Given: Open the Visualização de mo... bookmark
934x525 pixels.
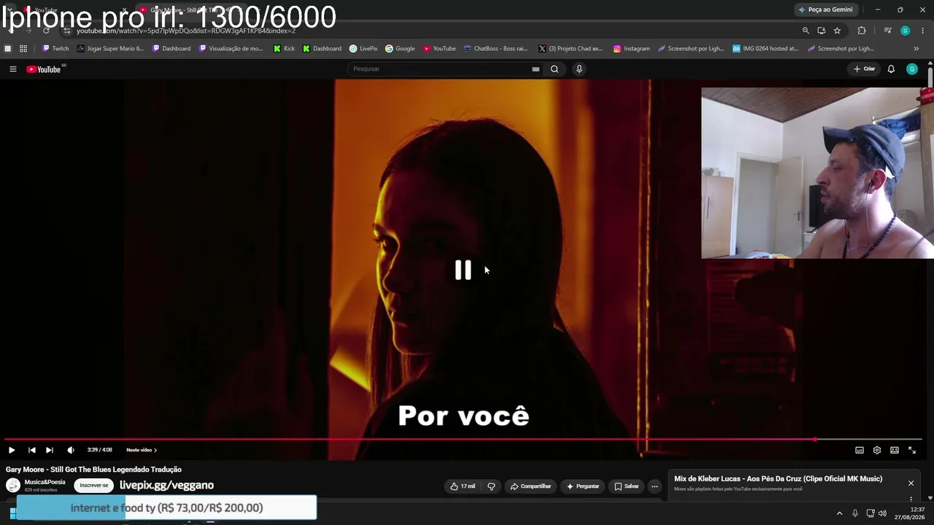Looking at the screenshot, I should (x=231, y=49).
